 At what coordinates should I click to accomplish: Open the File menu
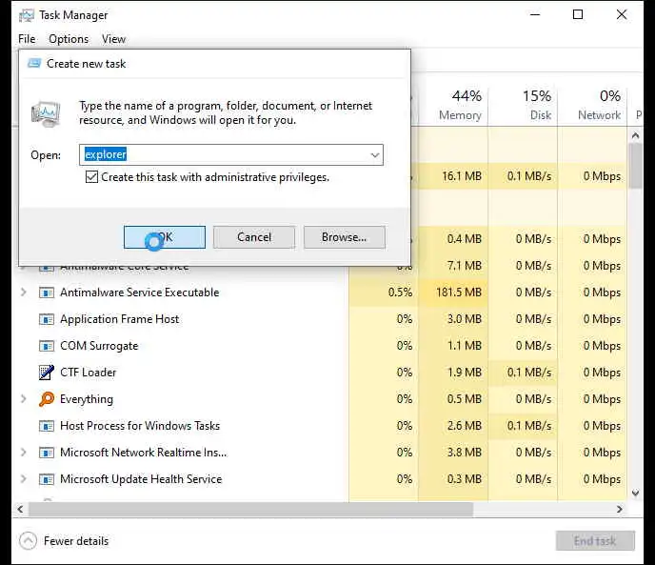click(x=27, y=39)
